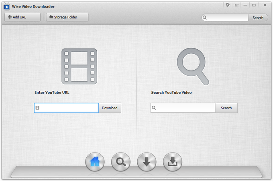Close the Wise Video Downloader window
273x181 pixels.
265,5
